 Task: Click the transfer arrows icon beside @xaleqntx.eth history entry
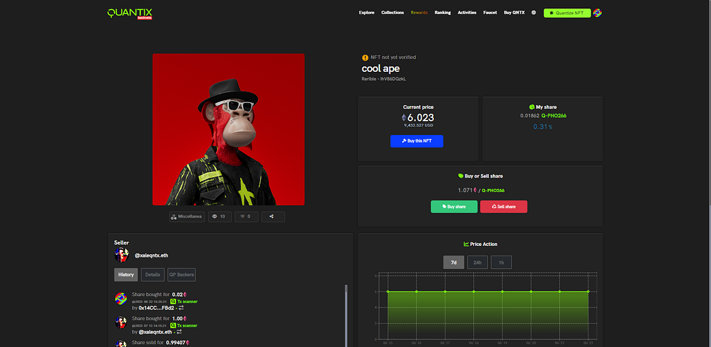pos(181,331)
